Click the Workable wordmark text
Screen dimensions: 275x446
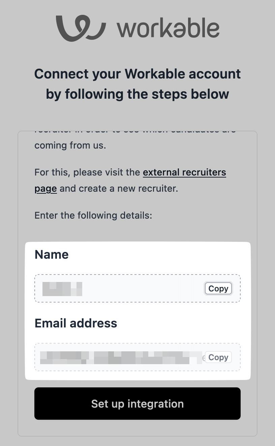pos(168,29)
